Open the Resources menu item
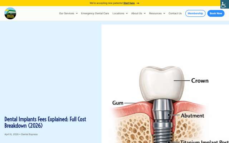Screen dimensions: 229x143 155,13
